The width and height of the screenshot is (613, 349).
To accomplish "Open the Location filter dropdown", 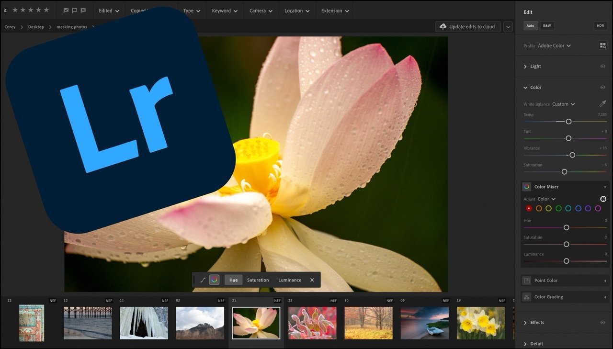I will (297, 11).
